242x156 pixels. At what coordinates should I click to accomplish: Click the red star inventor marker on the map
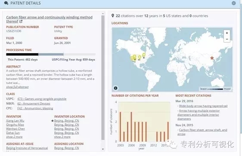point(212,58)
